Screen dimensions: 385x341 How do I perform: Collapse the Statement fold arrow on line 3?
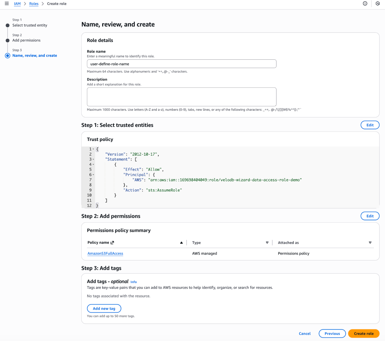(x=93, y=159)
